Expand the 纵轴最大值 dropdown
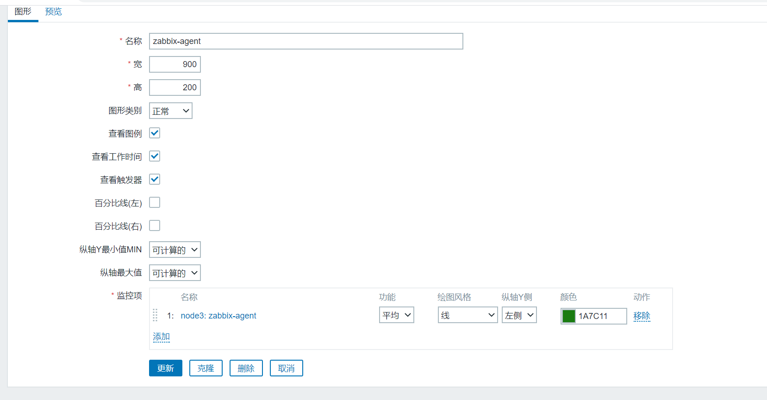This screenshot has width=767, height=400. [175, 273]
